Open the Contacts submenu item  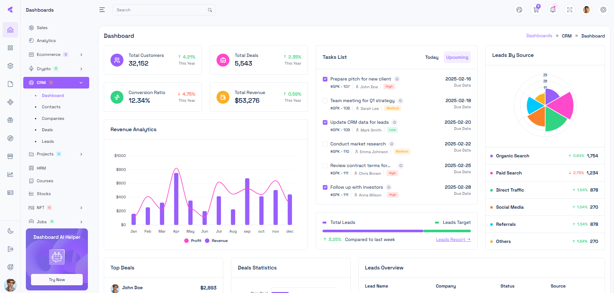[51, 107]
